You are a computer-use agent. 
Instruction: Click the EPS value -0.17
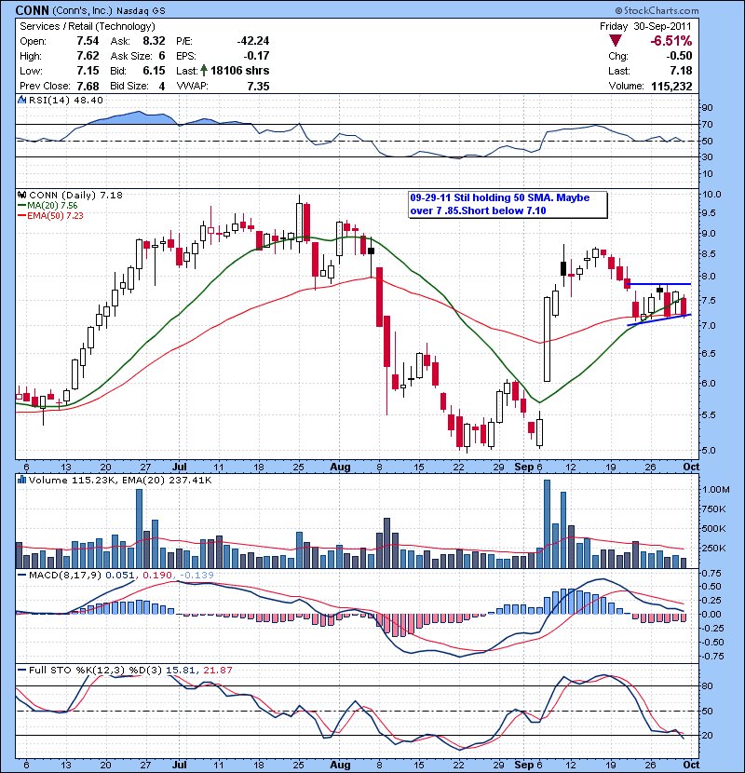coord(256,56)
